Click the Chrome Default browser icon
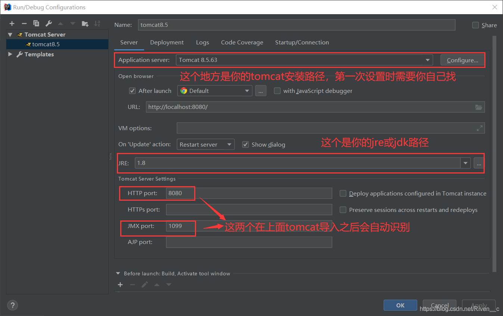 (x=184, y=91)
